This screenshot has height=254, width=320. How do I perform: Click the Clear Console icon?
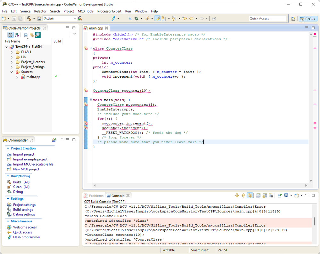271,196
